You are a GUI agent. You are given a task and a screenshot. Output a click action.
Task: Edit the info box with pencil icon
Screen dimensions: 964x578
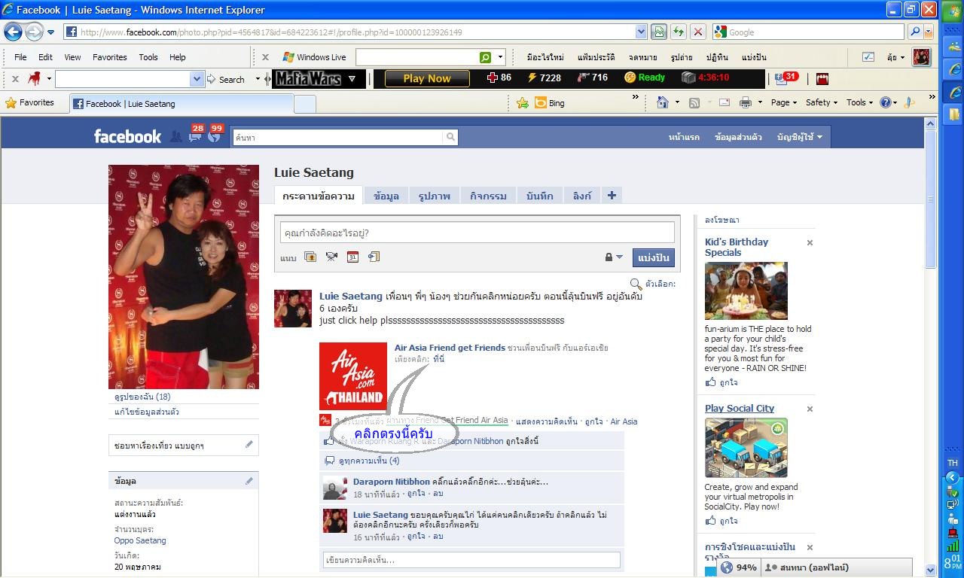[249, 481]
